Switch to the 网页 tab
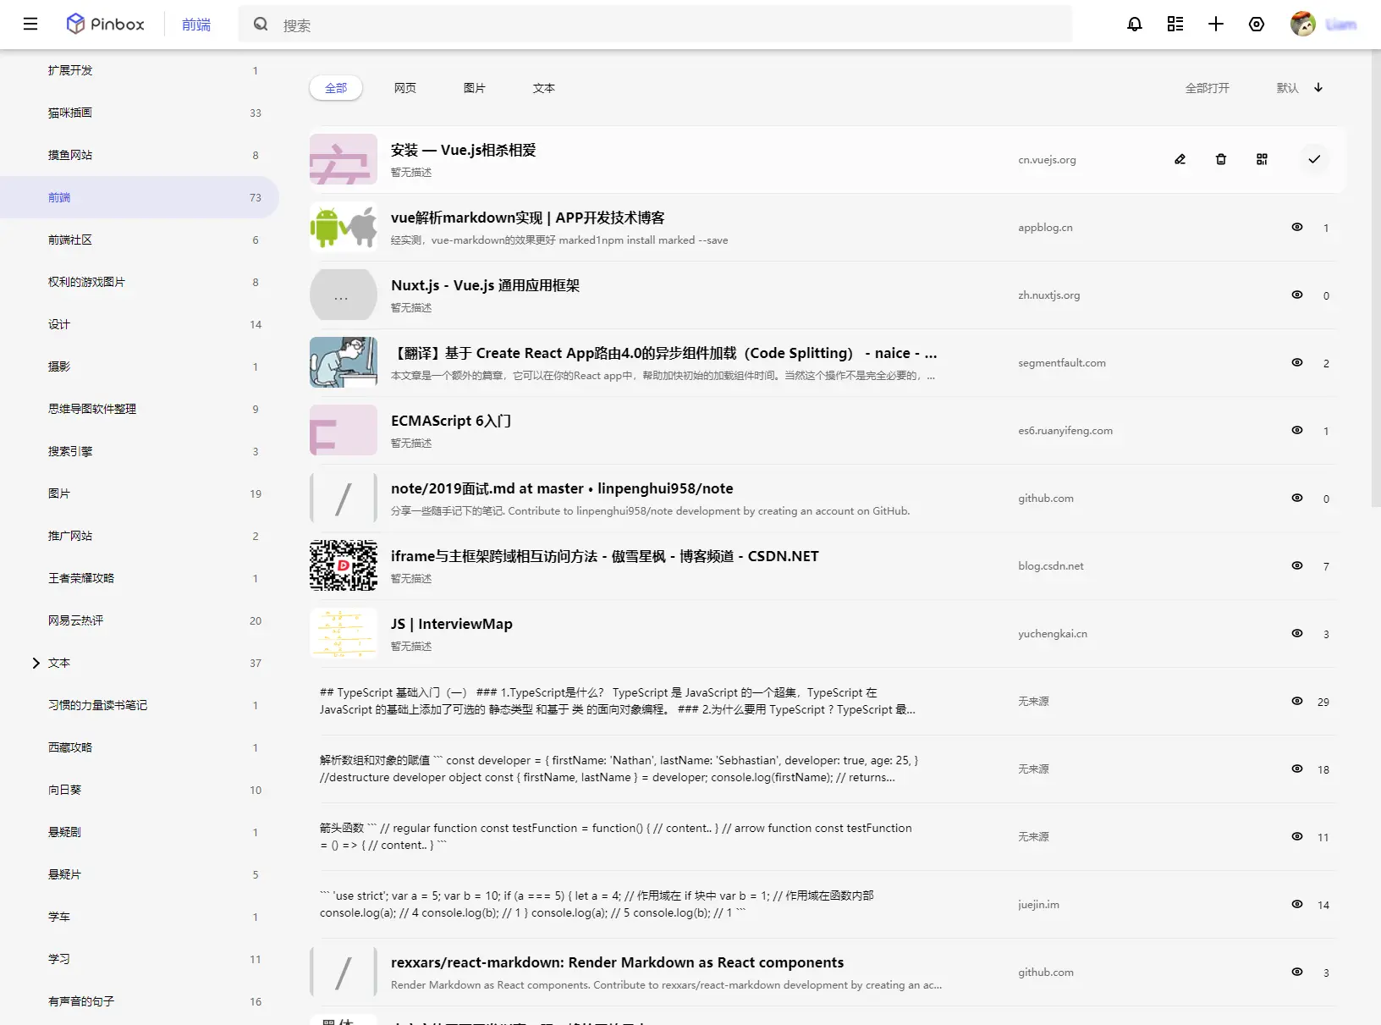1381x1025 pixels. 405,88
